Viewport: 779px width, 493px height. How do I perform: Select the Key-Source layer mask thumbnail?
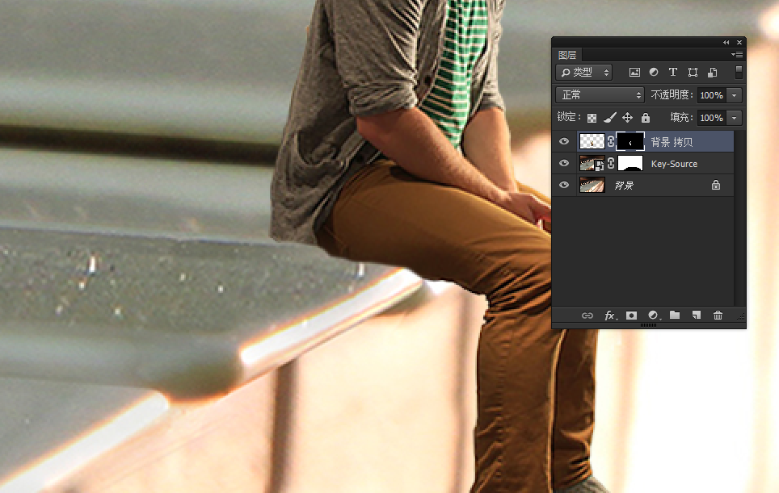[x=630, y=164]
